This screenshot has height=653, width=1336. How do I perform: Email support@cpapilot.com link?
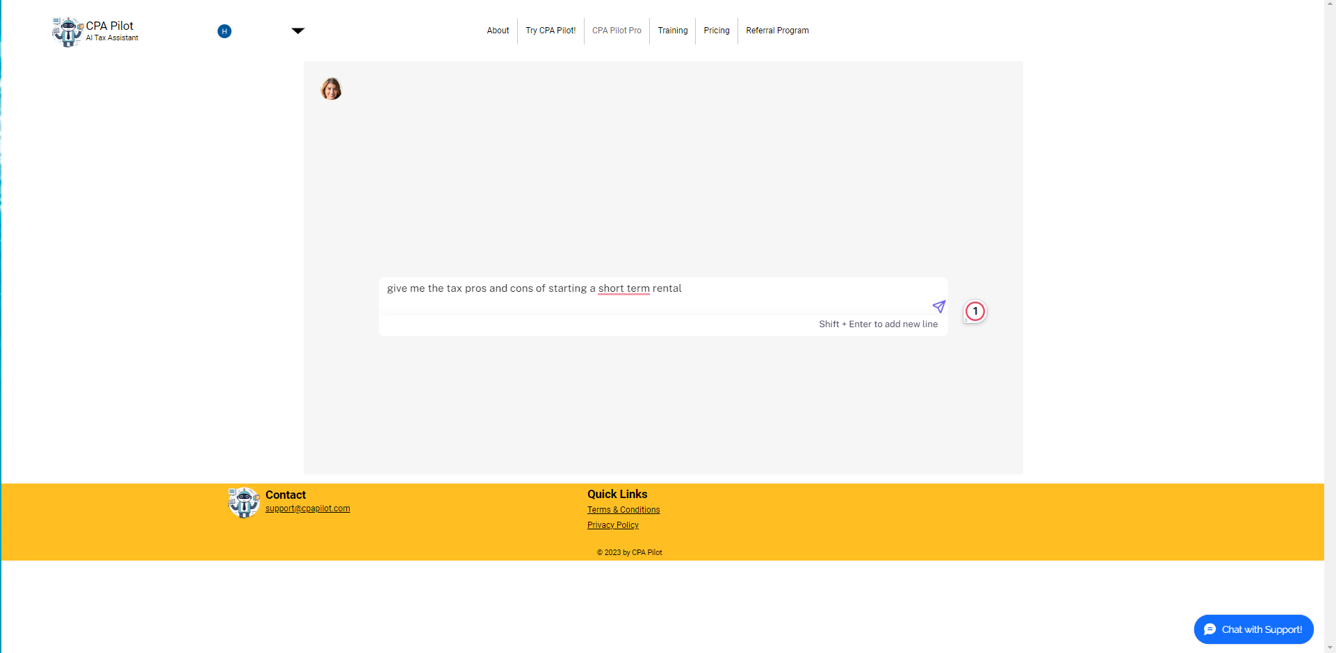308,509
